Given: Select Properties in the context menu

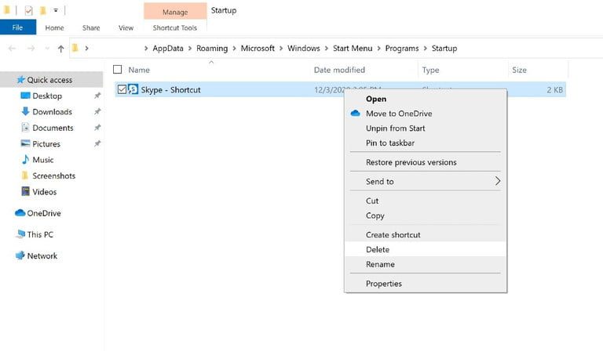Looking at the screenshot, I should (x=384, y=284).
